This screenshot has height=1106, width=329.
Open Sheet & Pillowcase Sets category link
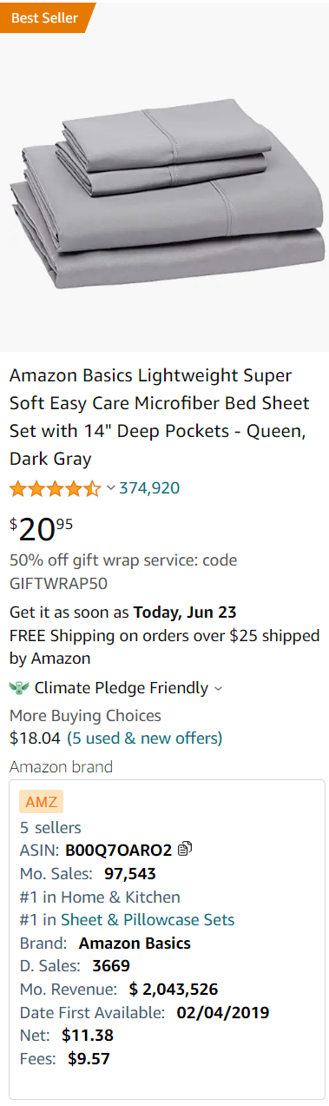coord(148,919)
